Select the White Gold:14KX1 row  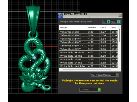[88, 63]
